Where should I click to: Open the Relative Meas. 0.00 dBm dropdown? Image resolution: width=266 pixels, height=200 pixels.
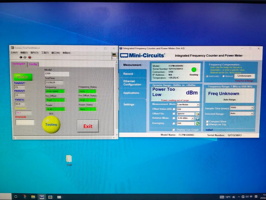[192, 118]
